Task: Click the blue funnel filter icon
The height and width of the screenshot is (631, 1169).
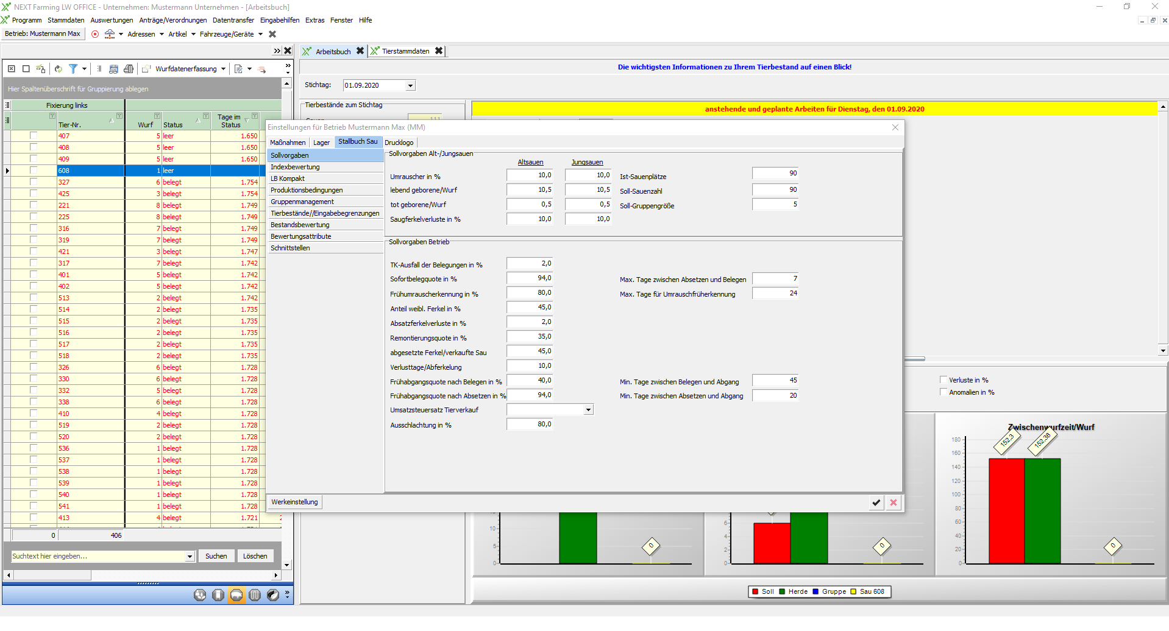Action: [x=73, y=69]
